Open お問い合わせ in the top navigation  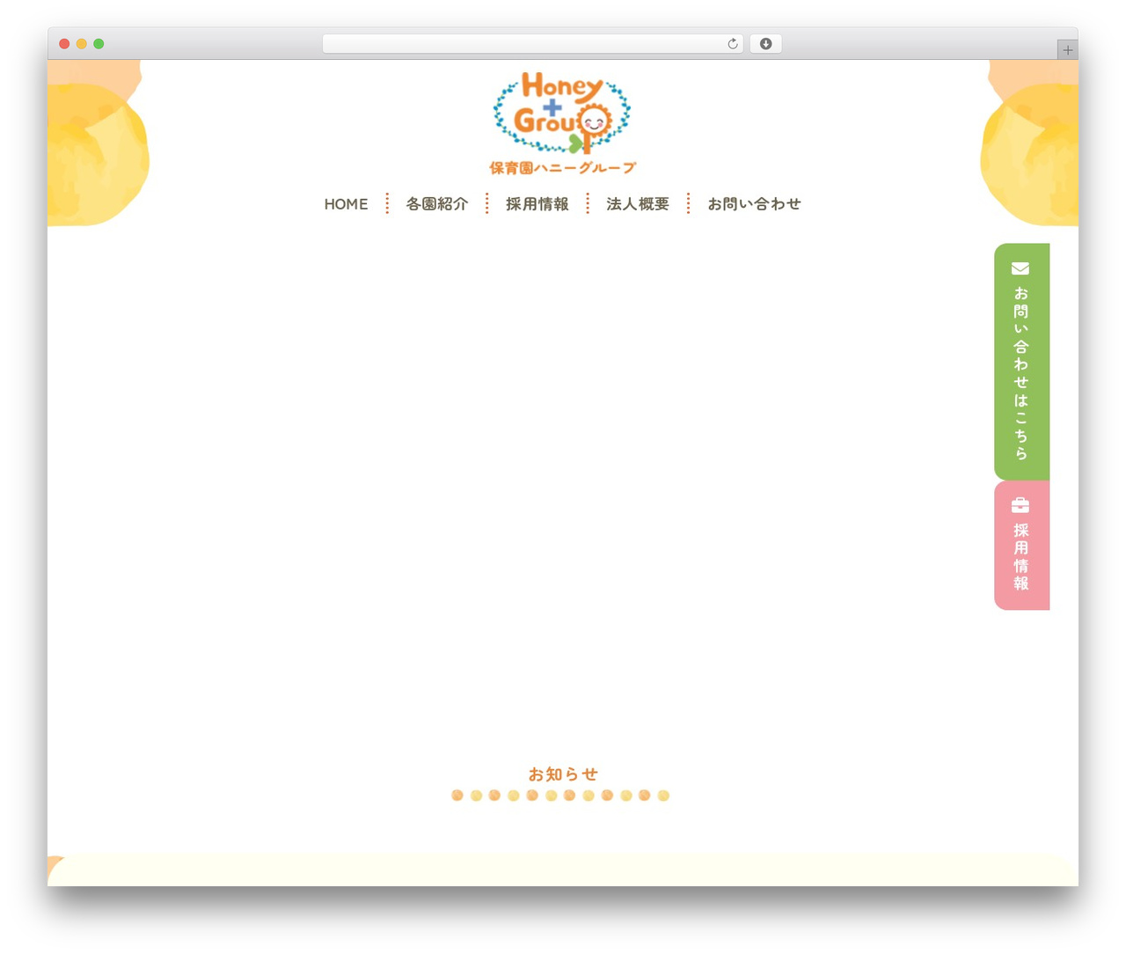point(754,204)
